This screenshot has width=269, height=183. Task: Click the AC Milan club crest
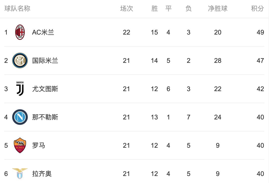20,32
